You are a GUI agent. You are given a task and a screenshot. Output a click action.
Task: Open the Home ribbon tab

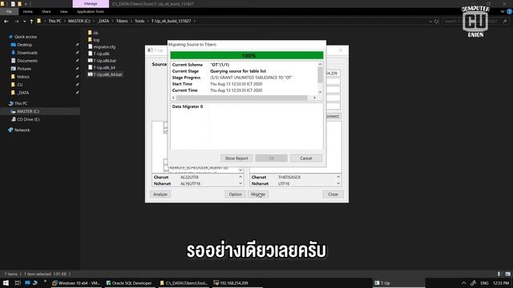[27, 11]
